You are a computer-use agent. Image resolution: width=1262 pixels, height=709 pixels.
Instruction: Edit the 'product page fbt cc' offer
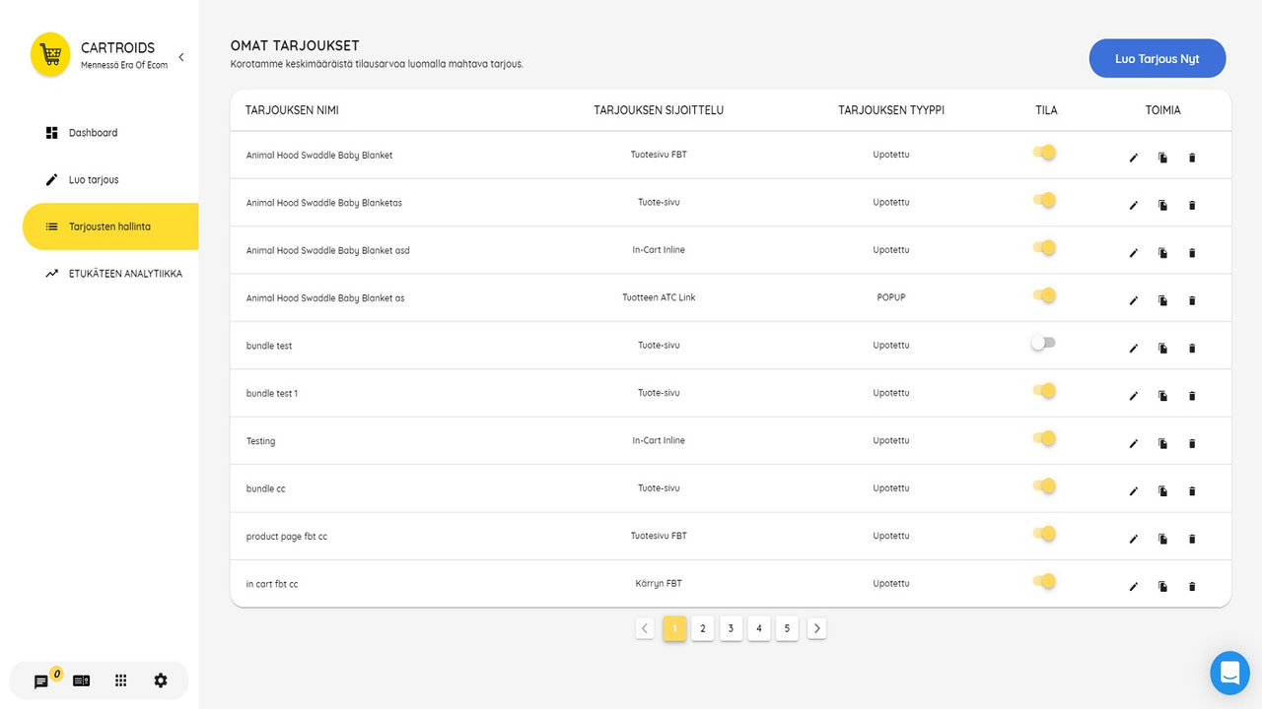(x=1133, y=540)
